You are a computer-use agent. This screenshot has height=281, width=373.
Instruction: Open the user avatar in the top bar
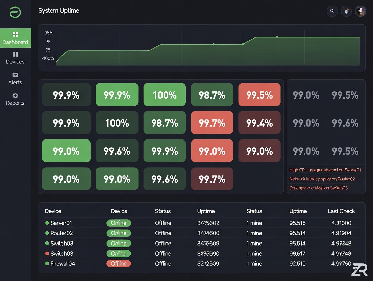(360, 11)
